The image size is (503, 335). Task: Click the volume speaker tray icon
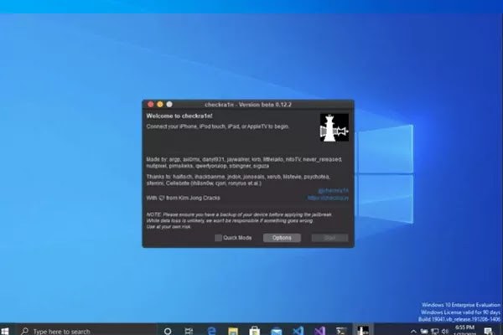click(x=445, y=331)
